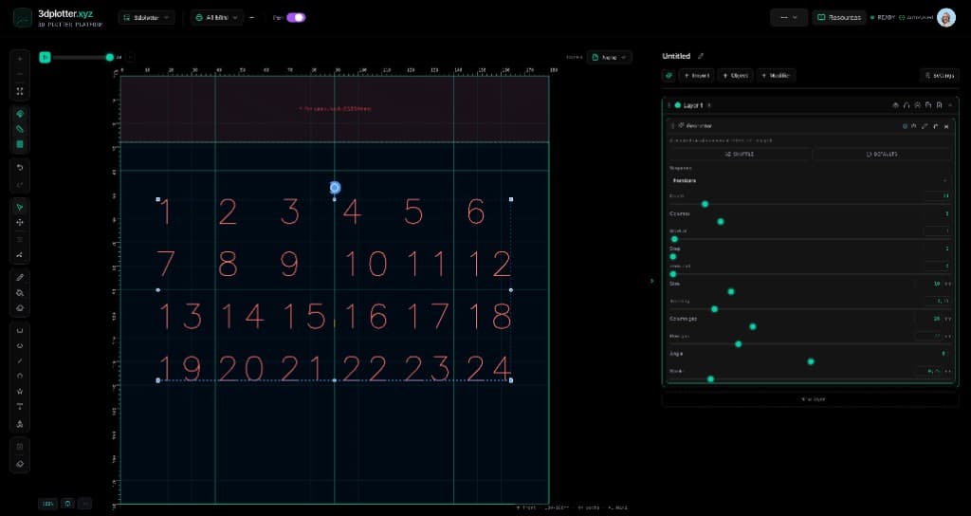This screenshot has height=516, width=971.
Task: Click the edit pencil next to Untitled
Action: (x=701, y=56)
